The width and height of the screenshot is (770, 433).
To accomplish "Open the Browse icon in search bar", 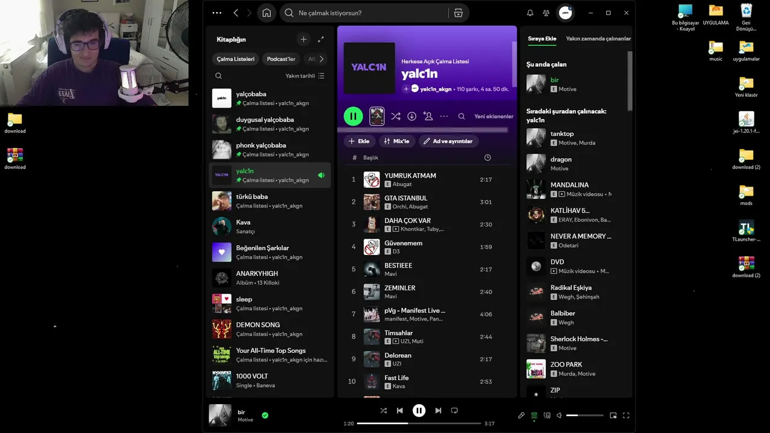I will pyautogui.click(x=458, y=13).
